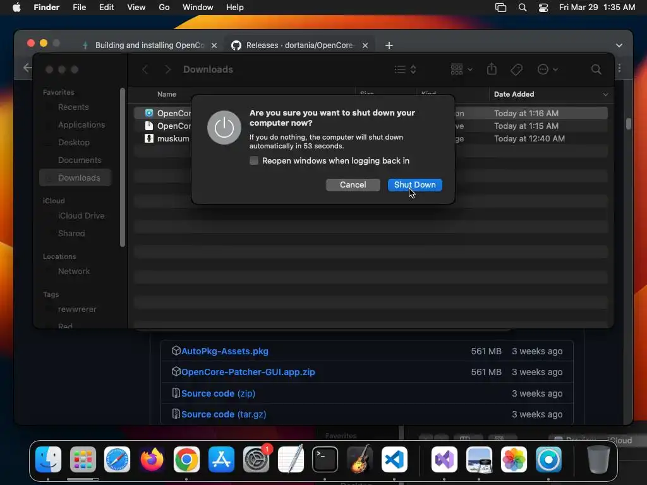Download Source code (zip)

pyautogui.click(x=218, y=393)
